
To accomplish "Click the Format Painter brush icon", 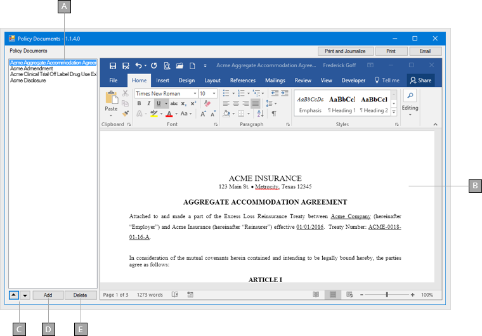I will [126, 113].
